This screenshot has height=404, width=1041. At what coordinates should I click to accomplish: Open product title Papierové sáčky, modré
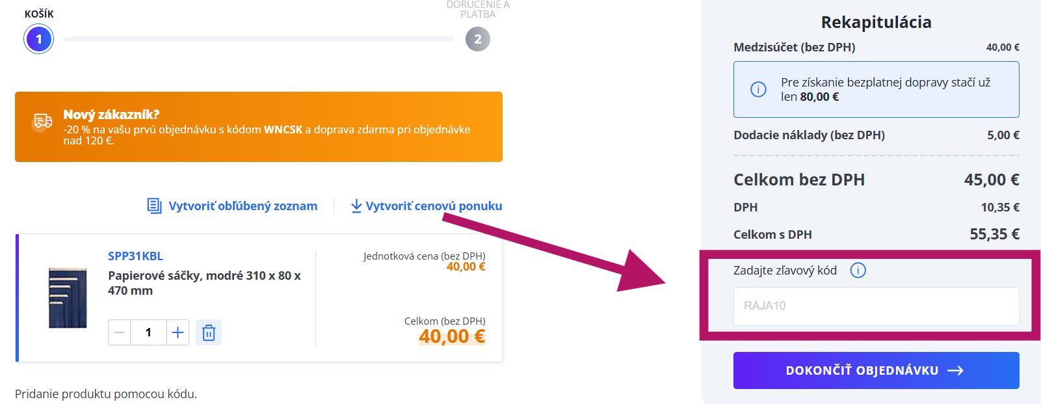coord(204,283)
